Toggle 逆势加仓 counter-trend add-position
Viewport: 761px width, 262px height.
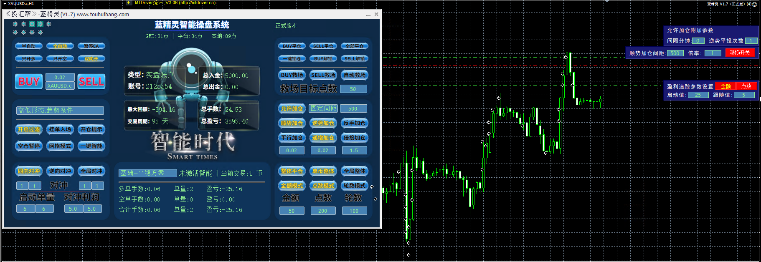323,123
